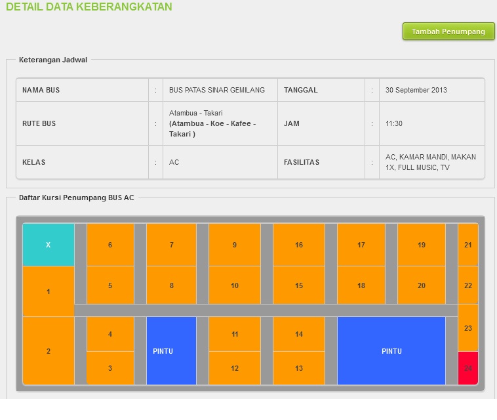Choose seat 9 in the top row

tap(235, 245)
